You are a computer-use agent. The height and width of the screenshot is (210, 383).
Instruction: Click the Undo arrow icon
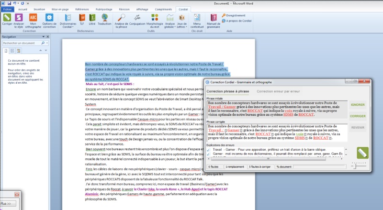coord(15,3)
